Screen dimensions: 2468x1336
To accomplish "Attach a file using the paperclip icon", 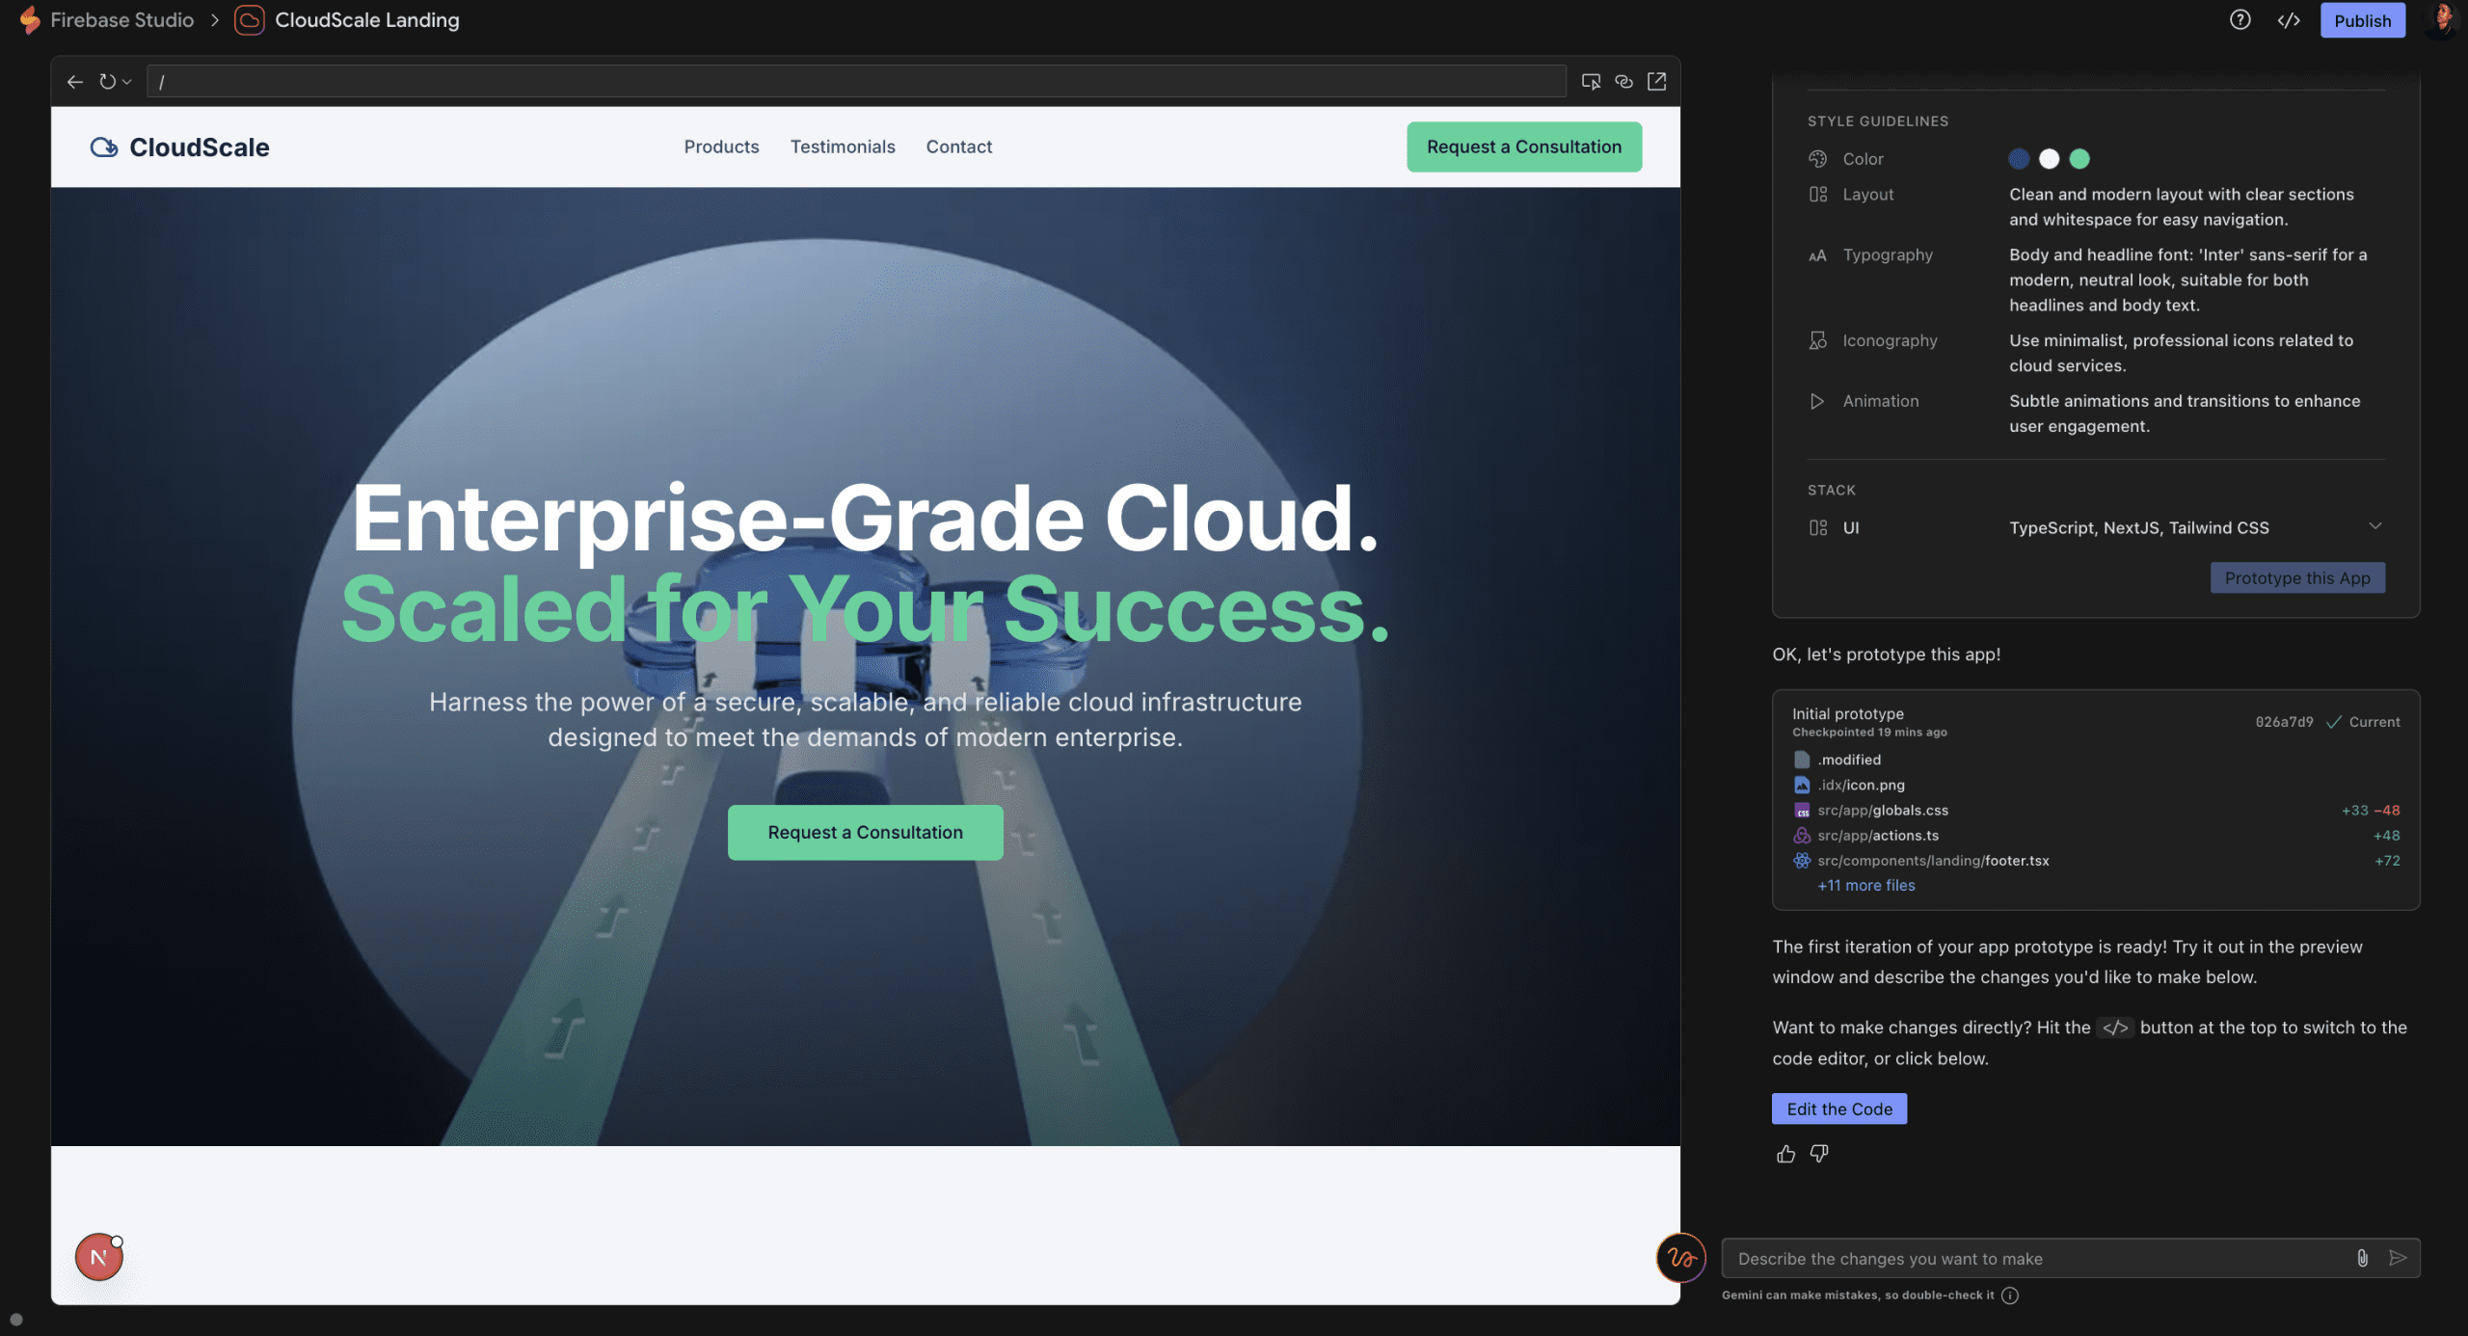I will tap(2362, 1258).
